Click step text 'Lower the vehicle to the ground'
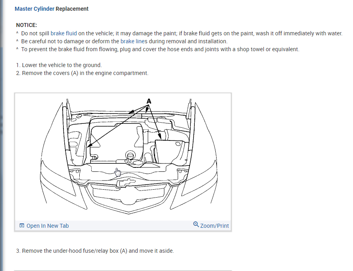Image resolution: width=353 pixels, height=271 pixels. click(x=59, y=65)
